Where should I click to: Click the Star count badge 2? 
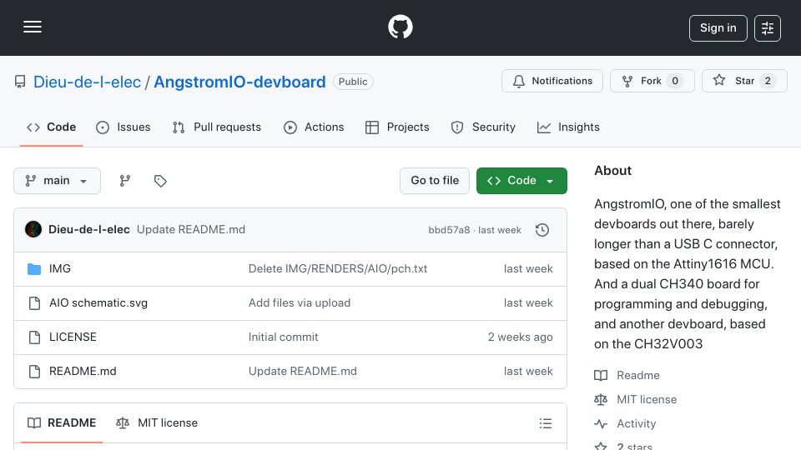[768, 81]
